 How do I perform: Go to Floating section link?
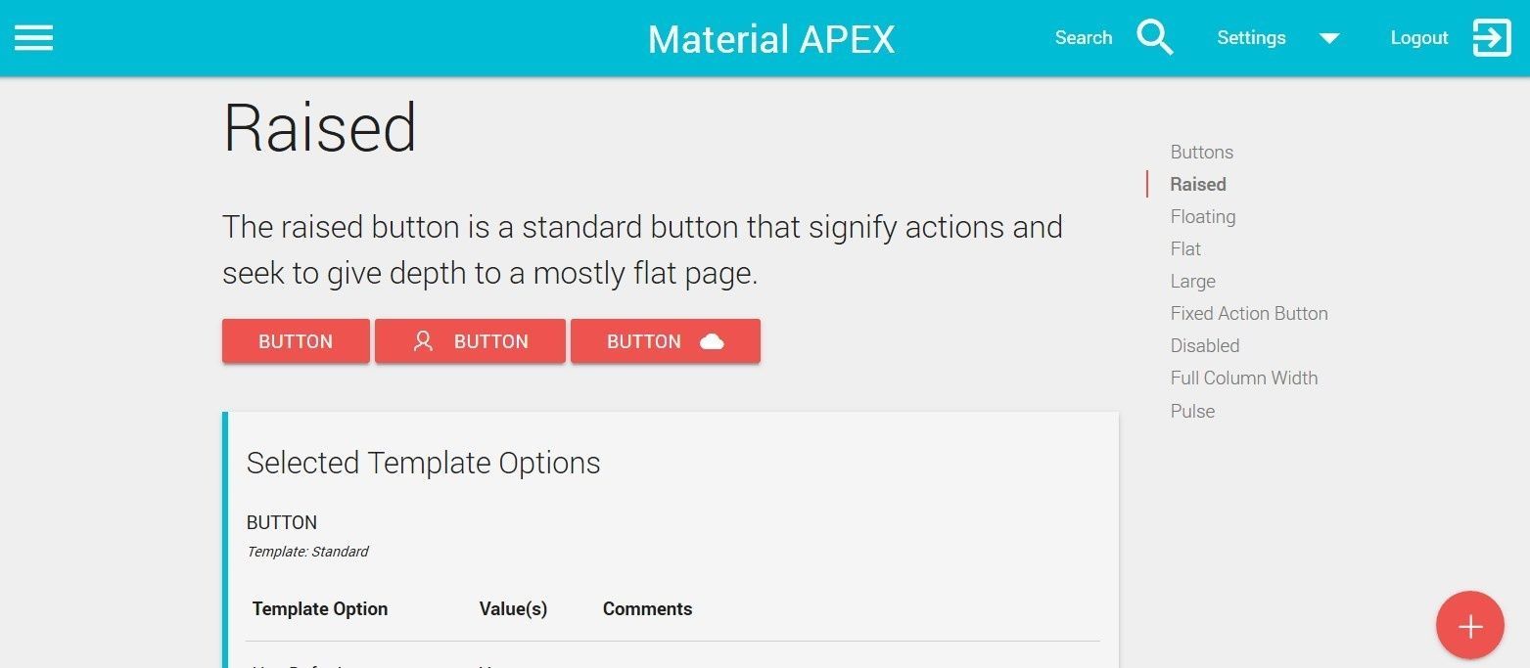(1202, 216)
